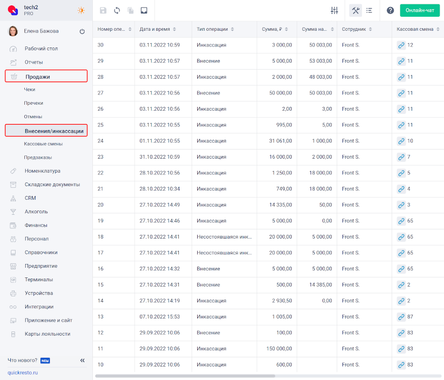Click the tablet preview icon in toolbar
Image resolution: width=444 pixels, height=380 pixels.
point(144,10)
